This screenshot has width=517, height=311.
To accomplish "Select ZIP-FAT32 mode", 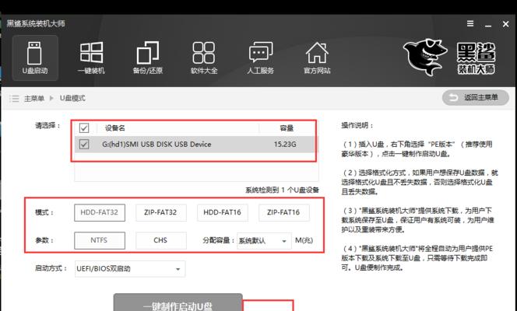I will click(160, 212).
